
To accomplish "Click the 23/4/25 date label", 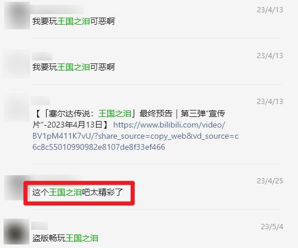I will point(270,180).
